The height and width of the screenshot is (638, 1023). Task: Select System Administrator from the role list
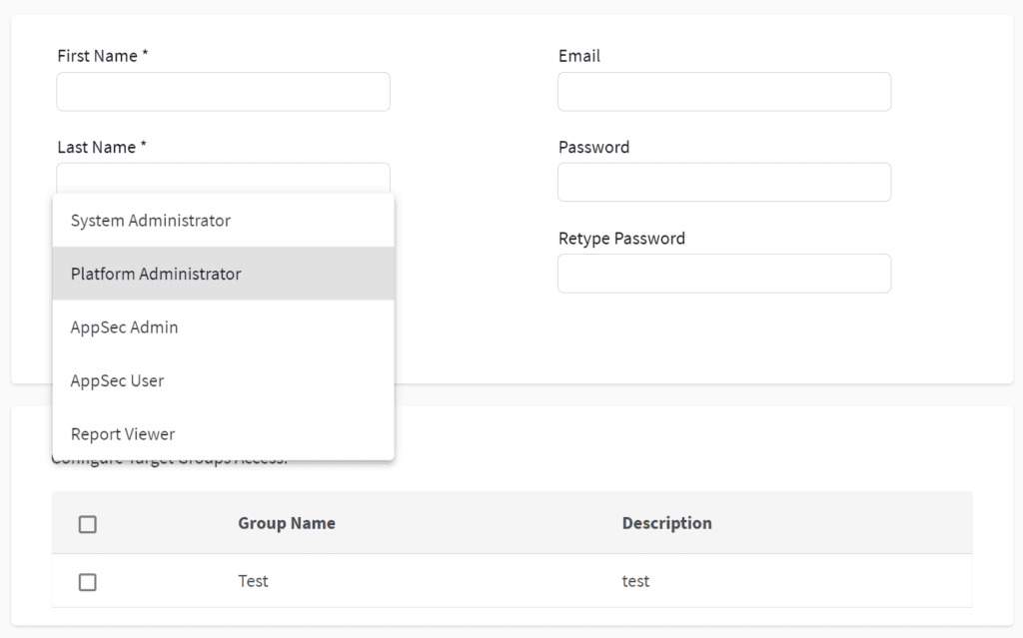(x=223, y=221)
